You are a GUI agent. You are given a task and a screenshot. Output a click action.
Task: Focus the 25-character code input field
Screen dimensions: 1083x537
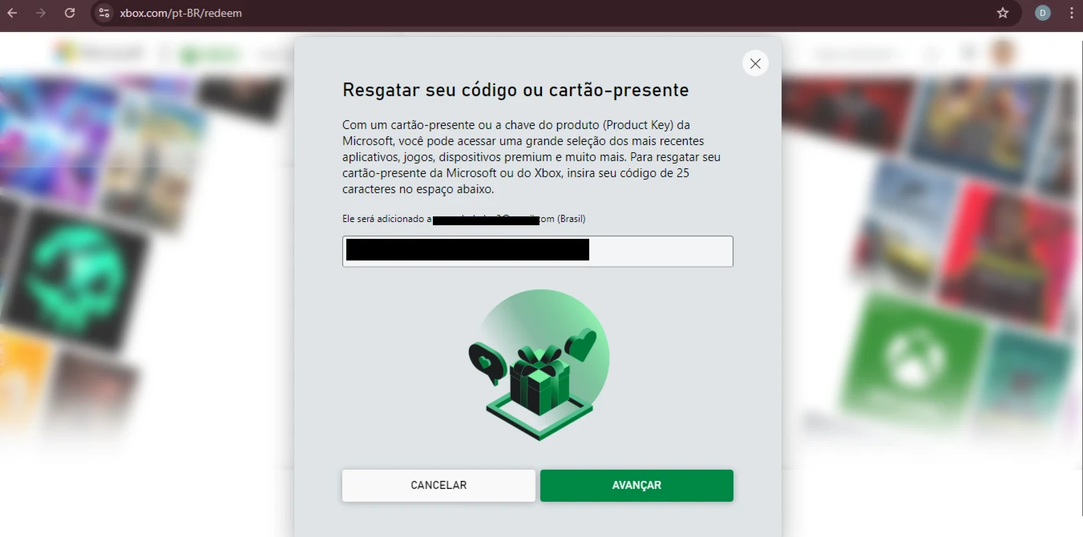(x=538, y=251)
